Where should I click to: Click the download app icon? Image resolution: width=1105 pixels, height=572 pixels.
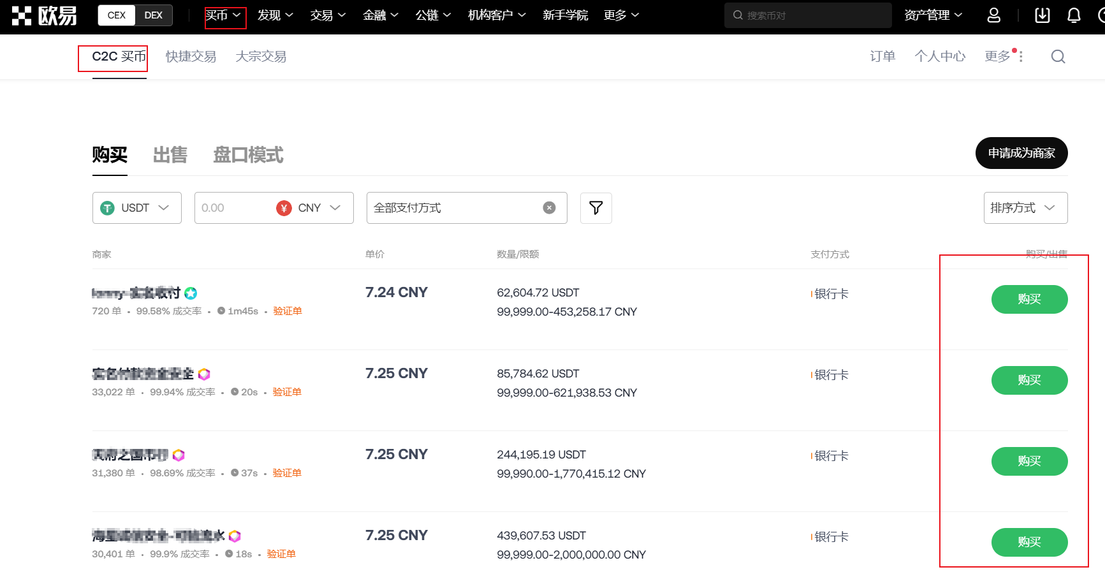coord(1042,15)
